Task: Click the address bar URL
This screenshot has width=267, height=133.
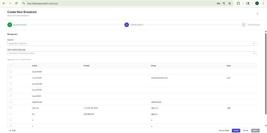Action: coord(43,3)
